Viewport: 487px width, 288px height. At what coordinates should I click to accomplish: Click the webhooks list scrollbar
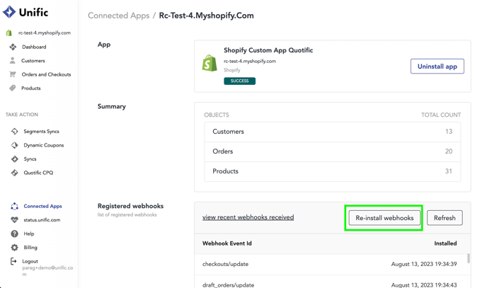[x=469, y=258]
